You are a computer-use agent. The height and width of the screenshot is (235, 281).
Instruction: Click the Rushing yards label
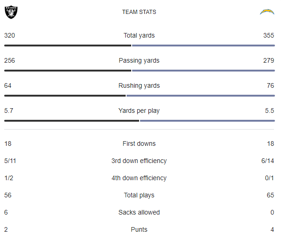click(139, 85)
